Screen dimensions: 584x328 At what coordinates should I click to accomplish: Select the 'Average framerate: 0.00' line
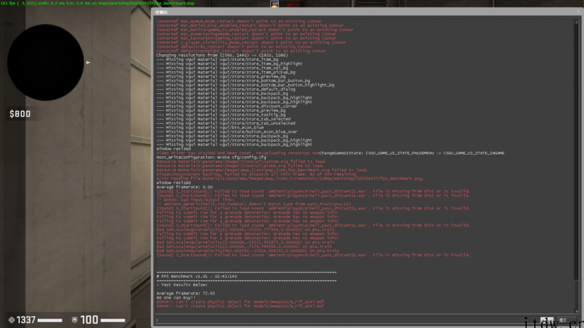[184, 187]
